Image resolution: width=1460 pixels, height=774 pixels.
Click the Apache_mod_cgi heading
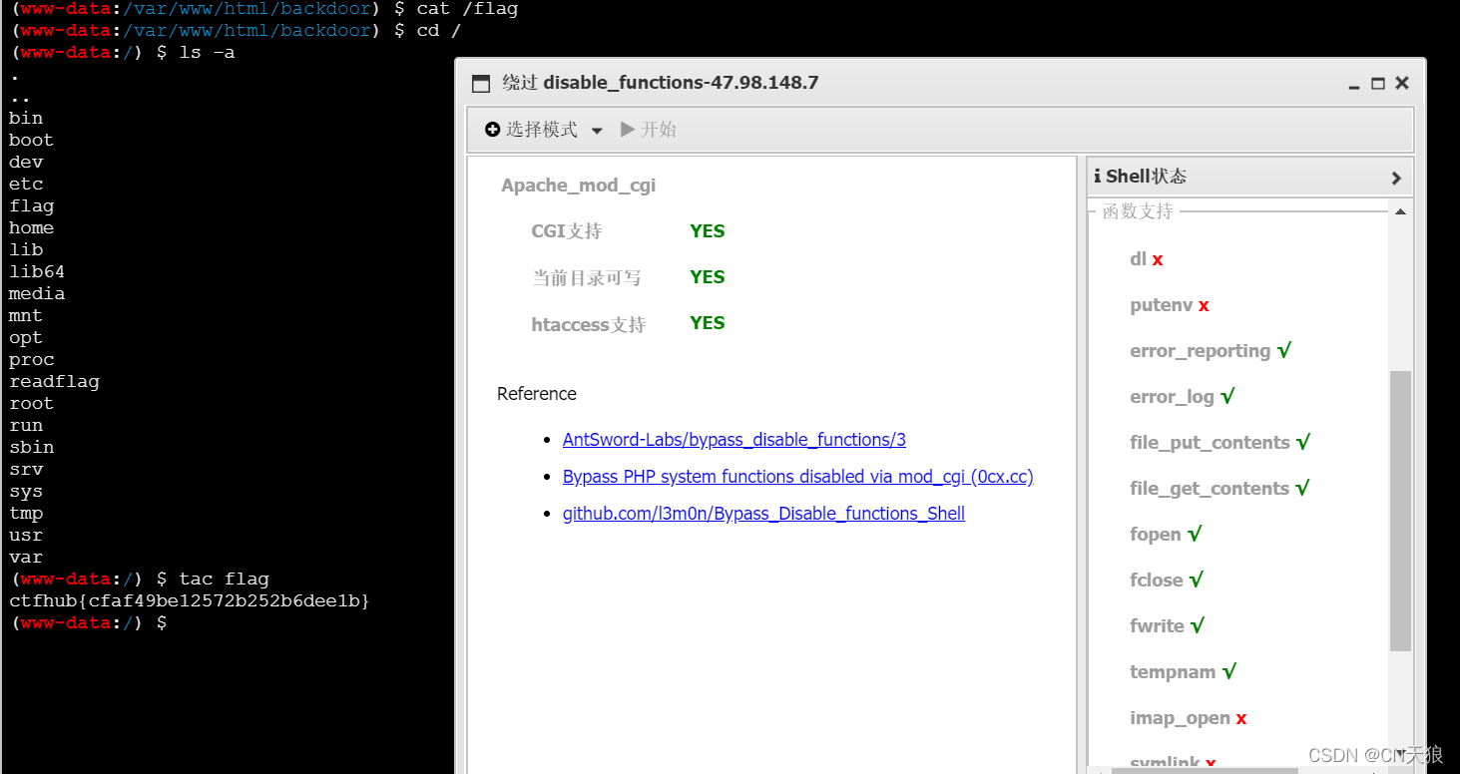coord(578,186)
